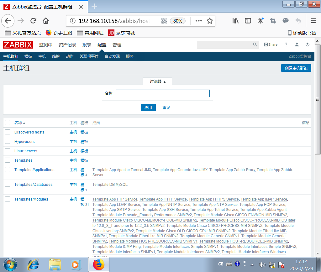
Task: Show site information for 192.168.10.158
Action: tap(73, 21)
